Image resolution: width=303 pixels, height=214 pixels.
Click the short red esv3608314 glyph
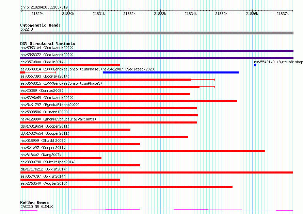pos(38,72)
